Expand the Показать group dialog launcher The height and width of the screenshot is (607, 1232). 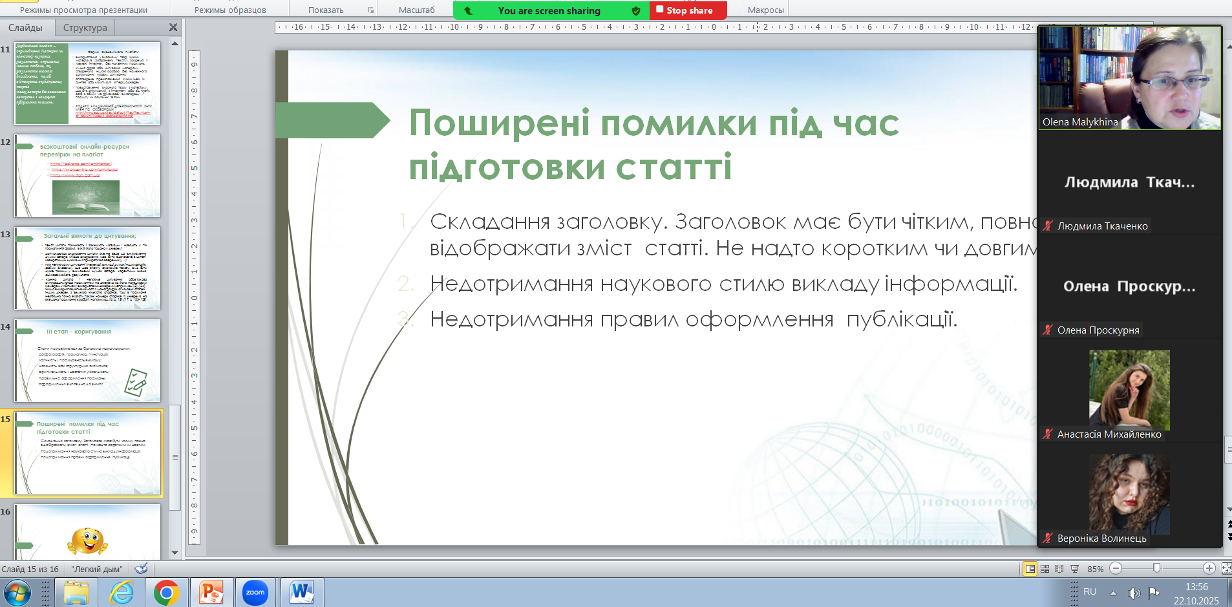tap(370, 10)
